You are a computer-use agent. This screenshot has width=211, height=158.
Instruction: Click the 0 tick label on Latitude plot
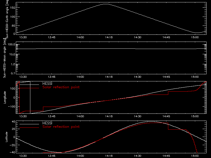[x=15, y=137]
